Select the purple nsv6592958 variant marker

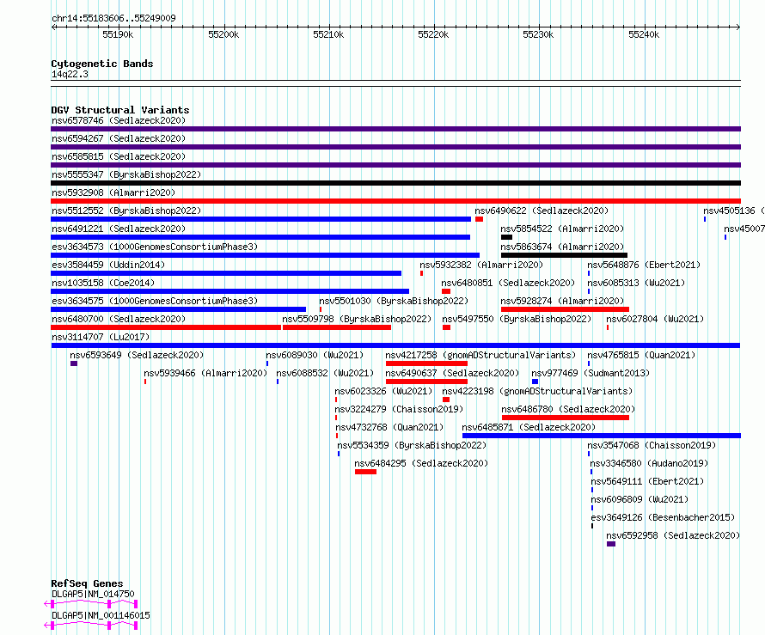[x=611, y=544]
